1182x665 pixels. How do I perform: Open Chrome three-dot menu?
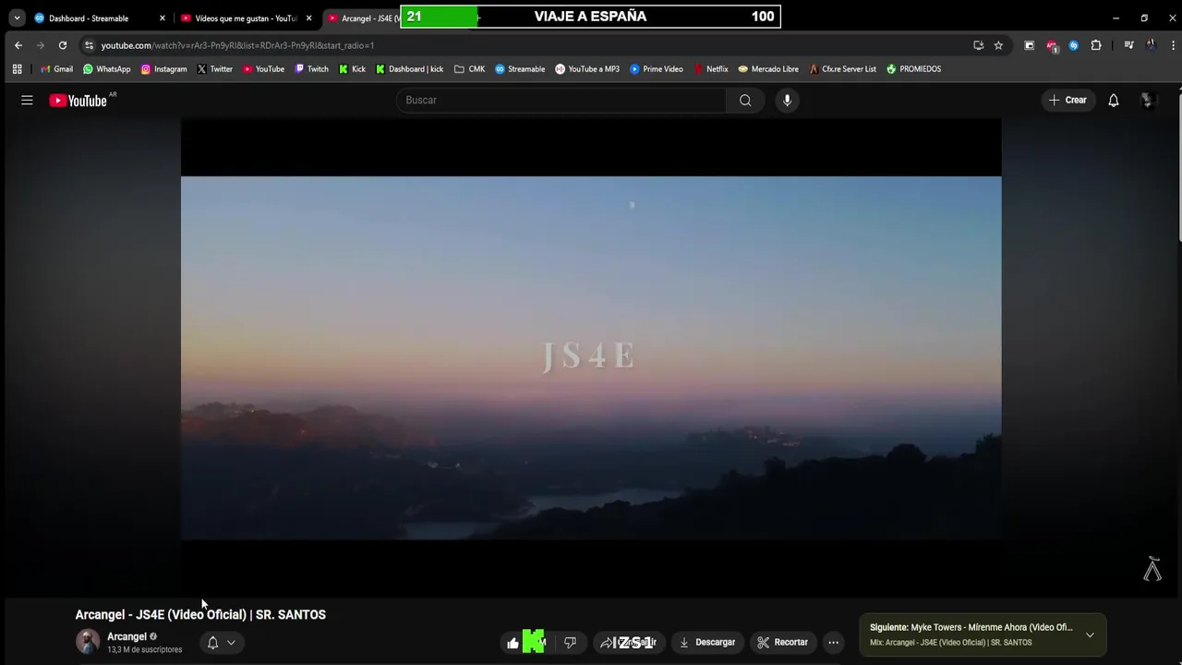(x=1173, y=45)
